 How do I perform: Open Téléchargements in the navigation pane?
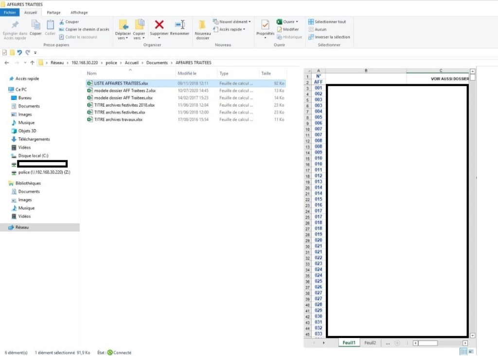(x=34, y=139)
